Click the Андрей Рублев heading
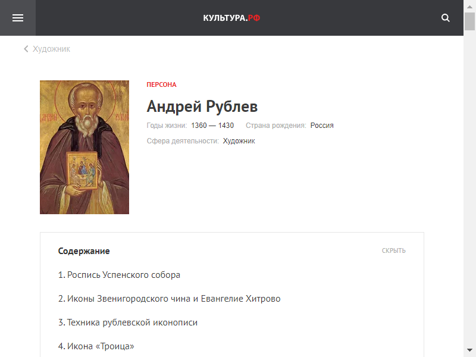 click(x=202, y=107)
